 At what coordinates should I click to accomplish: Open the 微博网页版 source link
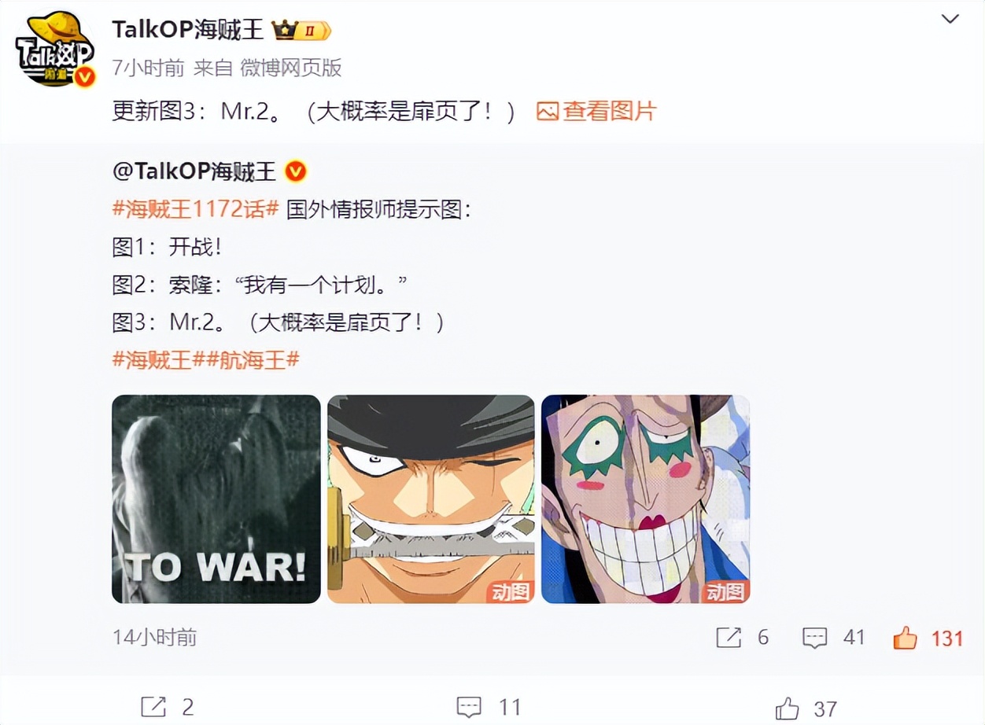click(291, 68)
